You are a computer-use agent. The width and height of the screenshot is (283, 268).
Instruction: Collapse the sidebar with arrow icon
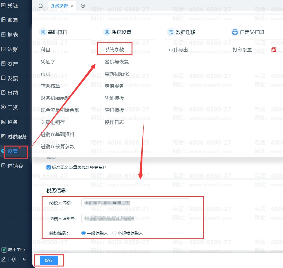click(x=24, y=259)
